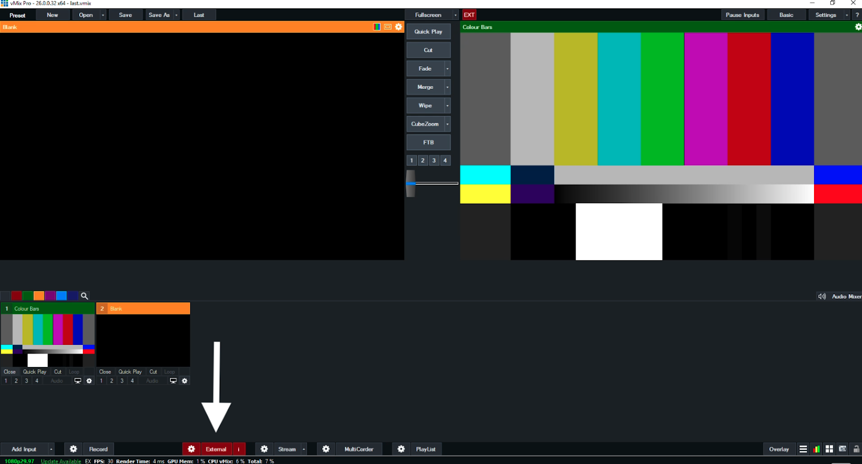
Task: Open the Blank preview header gear settings
Action: (x=399, y=27)
